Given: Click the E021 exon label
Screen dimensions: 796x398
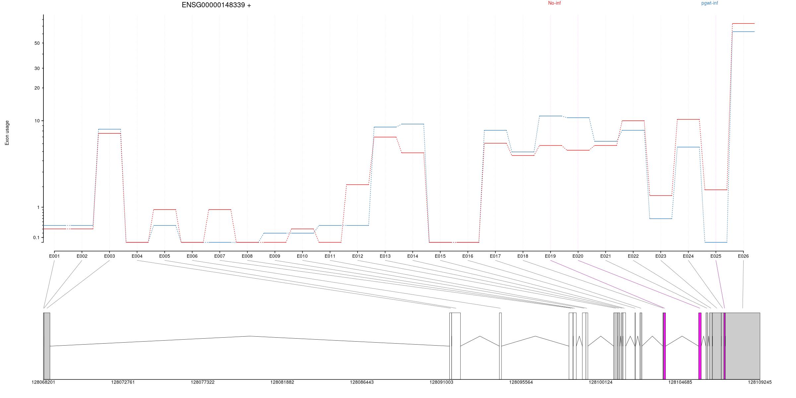Looking at the screenshot, I should [x=606, y=256].
